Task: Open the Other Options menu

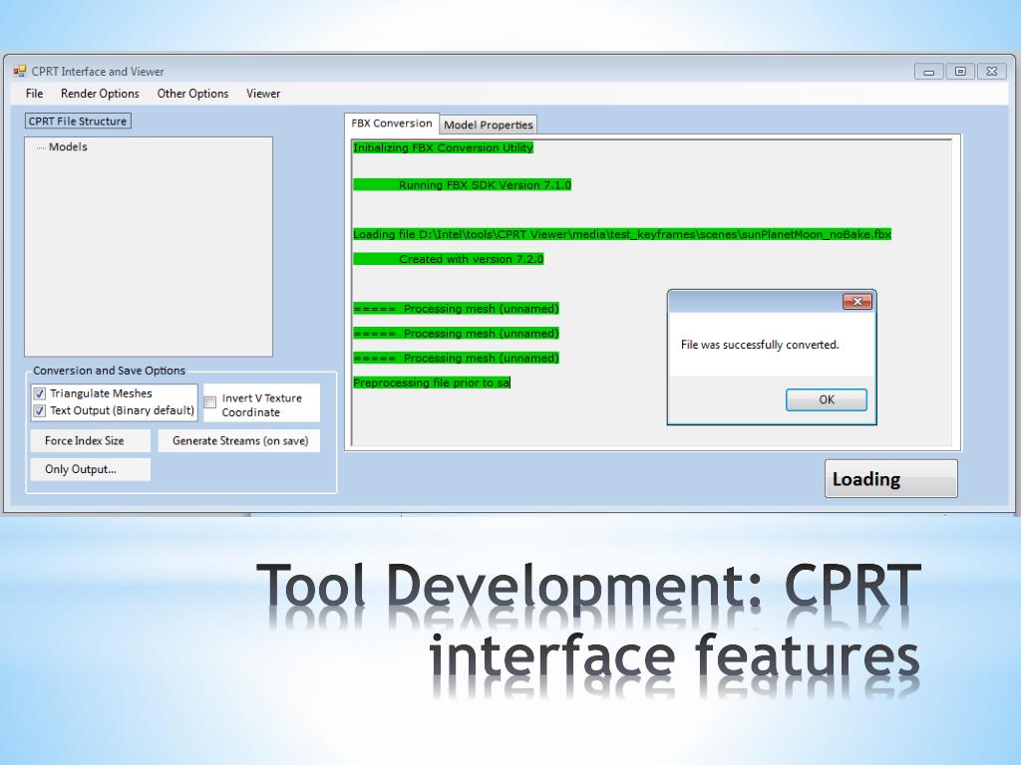Action: 192,94
